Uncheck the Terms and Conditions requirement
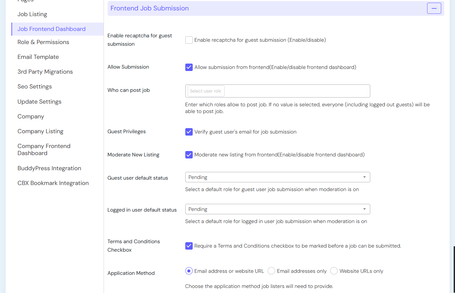The height and width of the screenshot is (293, 455). click(x=189, y=246)
